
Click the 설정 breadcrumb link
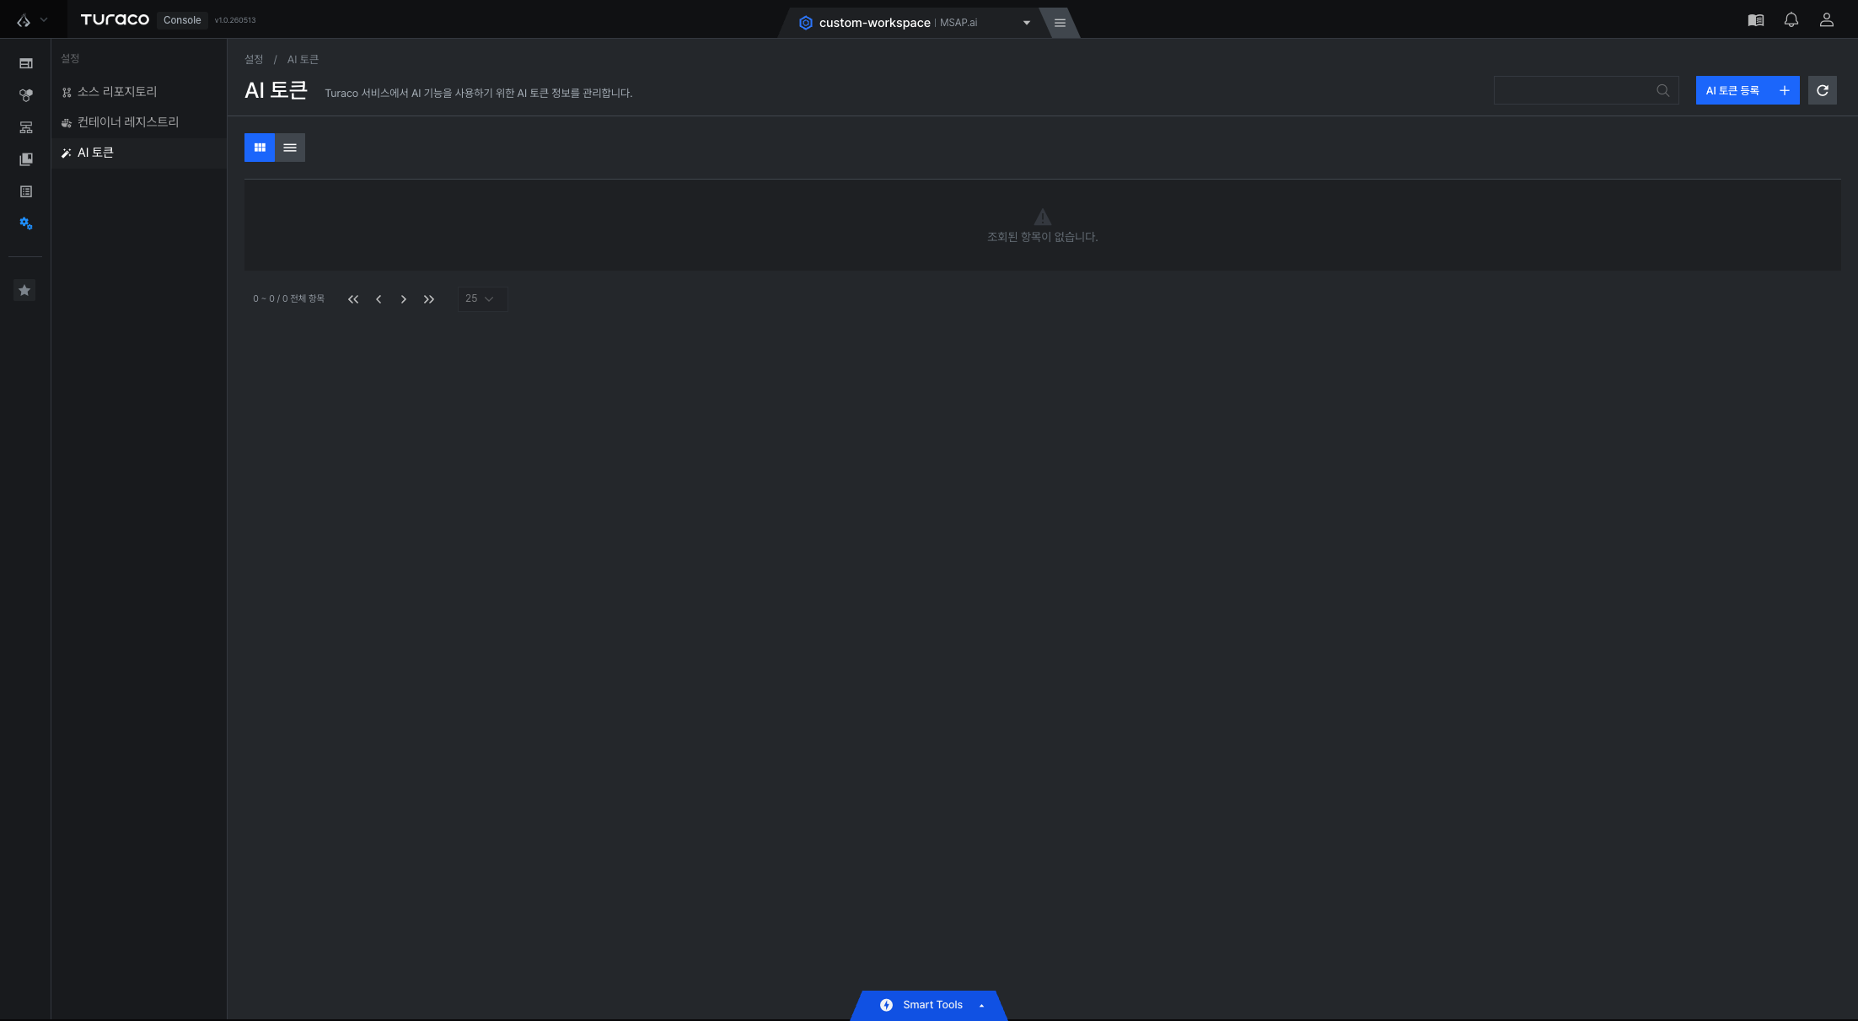[254, 59]
